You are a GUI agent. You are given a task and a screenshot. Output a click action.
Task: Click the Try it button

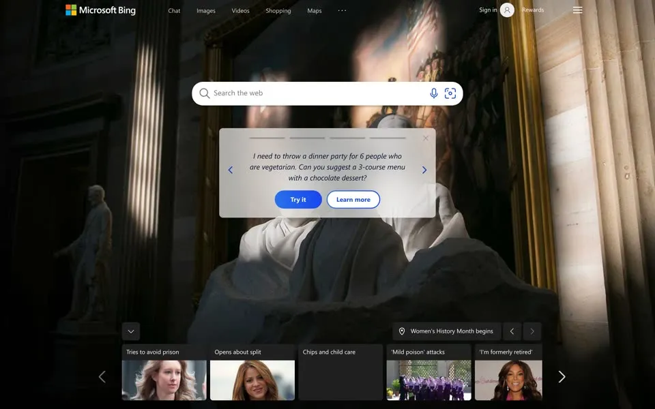coord(298,200)
